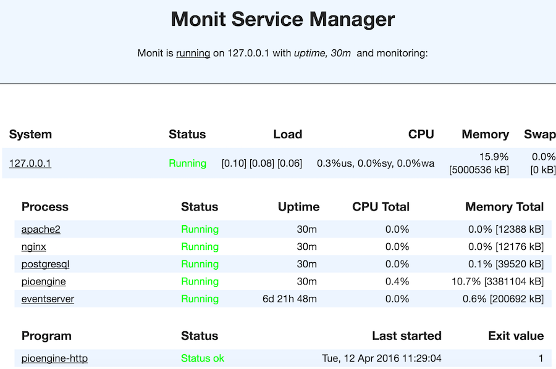Screen dimensions: 556x369
Task: Open the pioengine-http program link
Action: click(54, 358)
